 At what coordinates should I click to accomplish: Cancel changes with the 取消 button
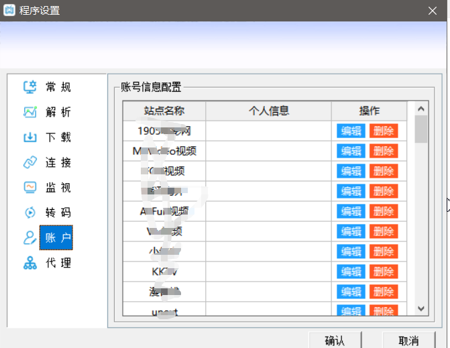coord(408,340)
